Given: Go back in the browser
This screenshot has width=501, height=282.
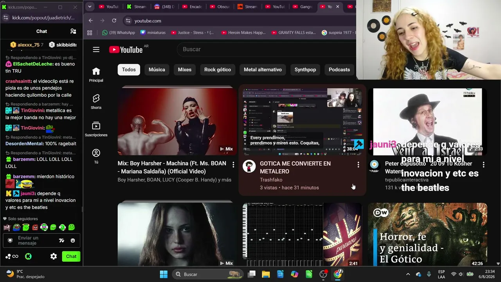Looking at the screenshot, I should pos(91,21).
